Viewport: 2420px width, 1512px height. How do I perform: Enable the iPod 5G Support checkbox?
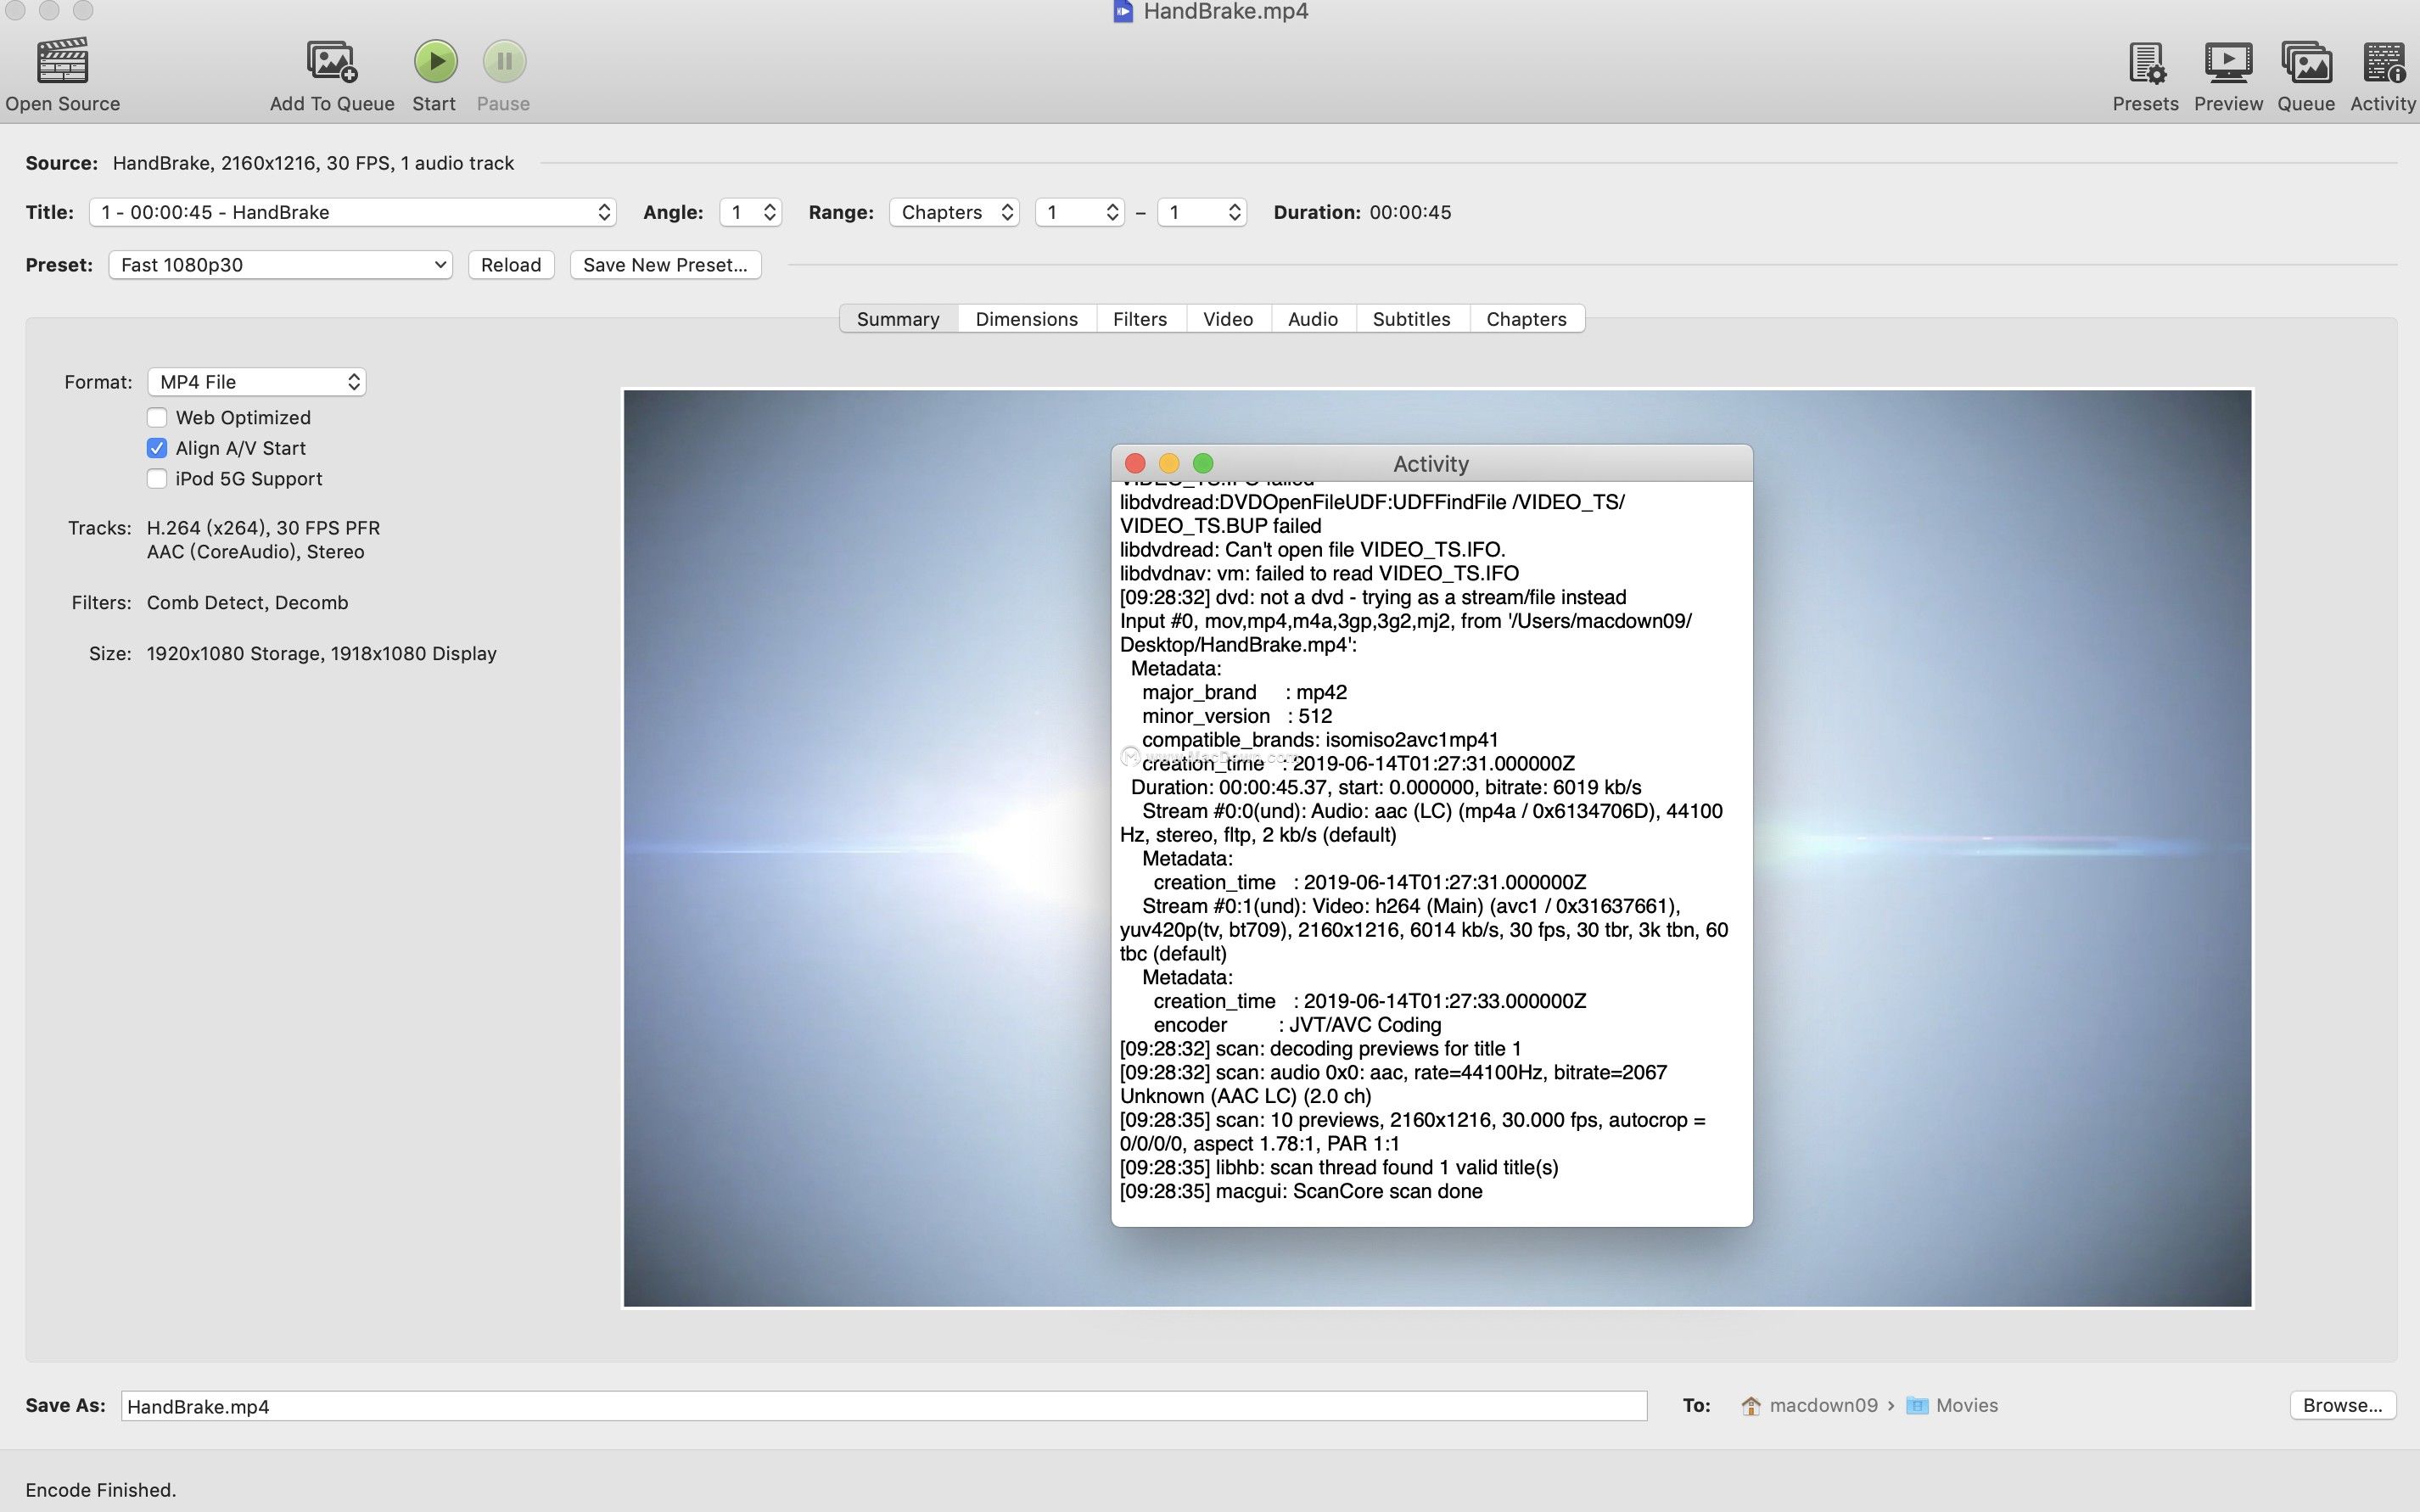click(157, 479)
